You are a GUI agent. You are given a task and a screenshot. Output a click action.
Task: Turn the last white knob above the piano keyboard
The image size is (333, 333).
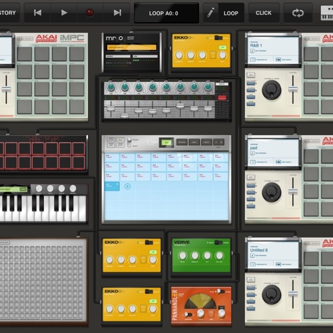(x=73, y=188)
